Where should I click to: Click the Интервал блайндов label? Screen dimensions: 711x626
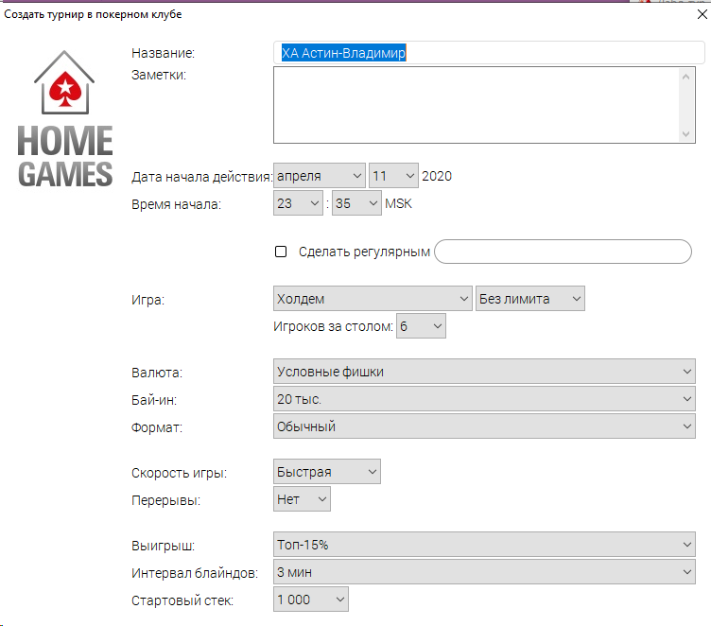[195, 573]
